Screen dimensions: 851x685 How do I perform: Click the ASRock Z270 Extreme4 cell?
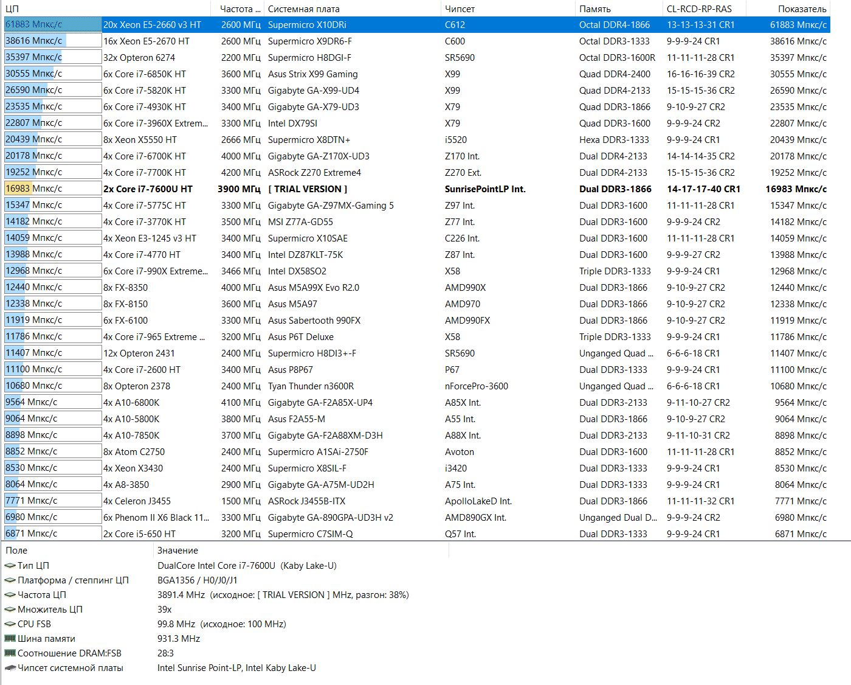[x=315, y=173]
